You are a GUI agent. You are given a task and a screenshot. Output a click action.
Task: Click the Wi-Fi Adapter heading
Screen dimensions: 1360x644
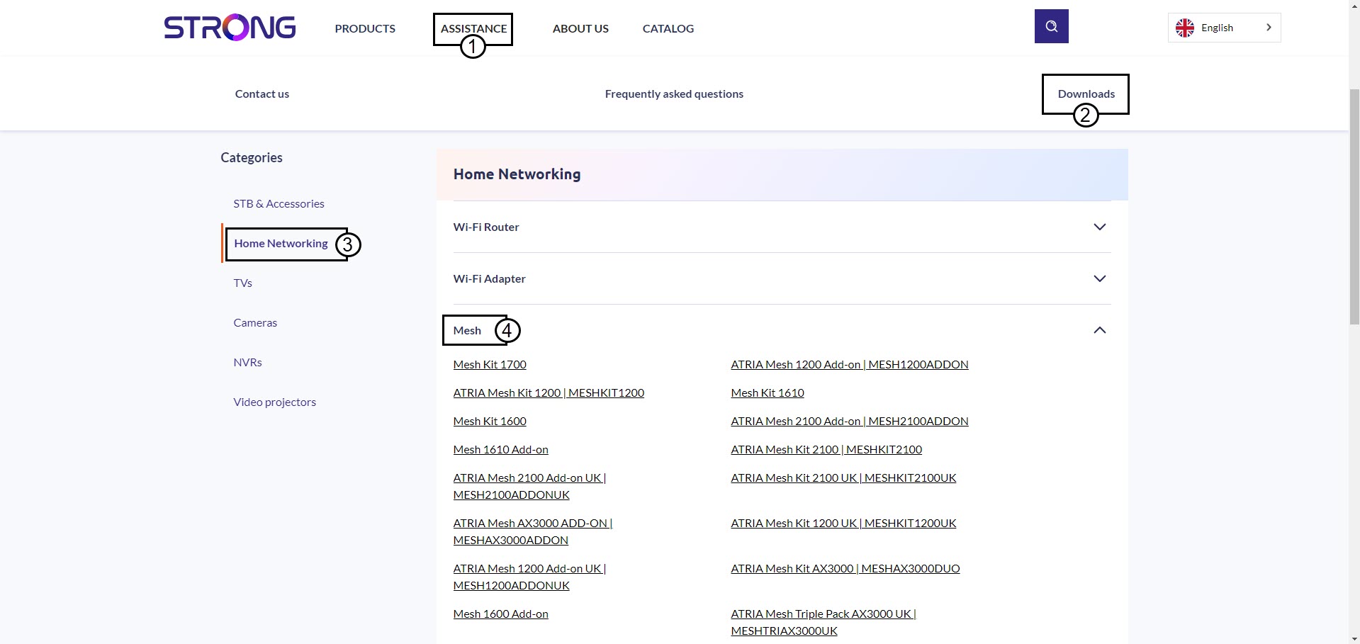coord(489,278)
